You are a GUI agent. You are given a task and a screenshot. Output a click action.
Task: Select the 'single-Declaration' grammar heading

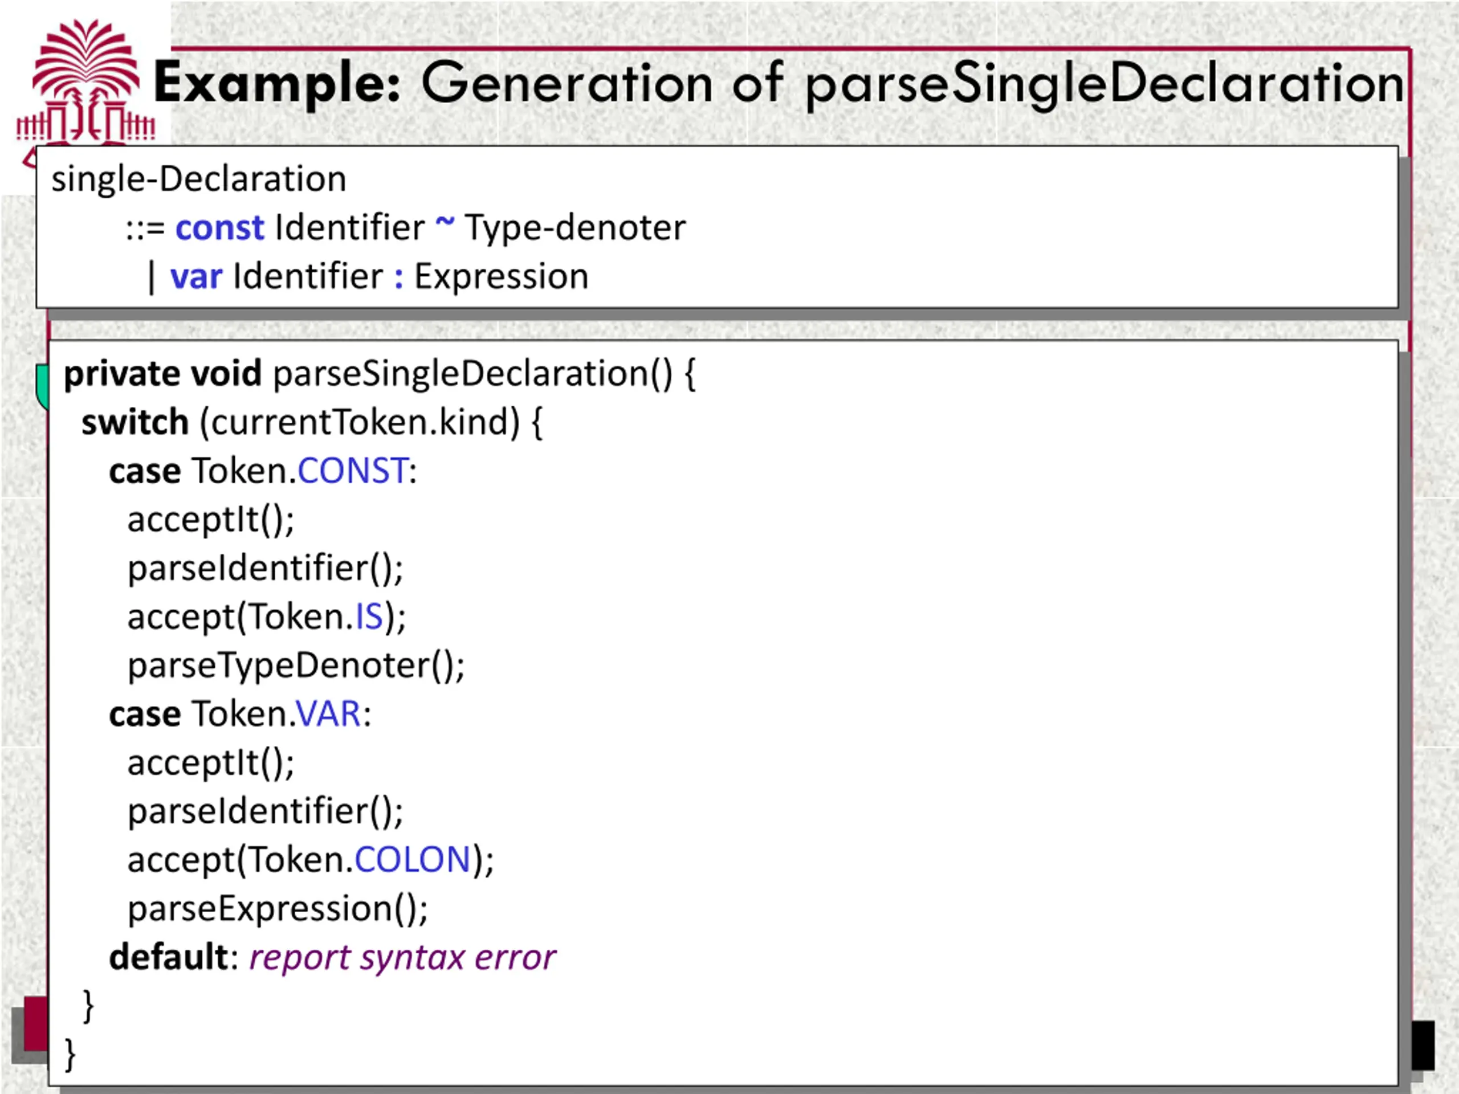198,179
